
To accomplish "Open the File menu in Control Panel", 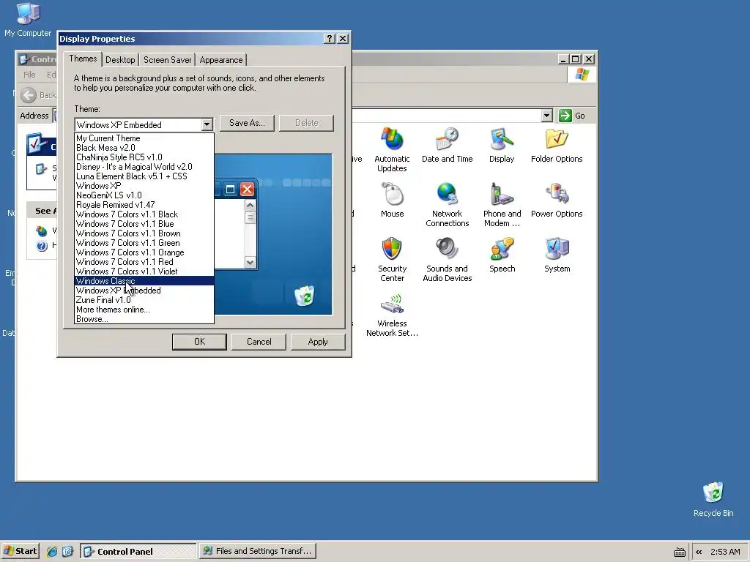I will (29, 75).
